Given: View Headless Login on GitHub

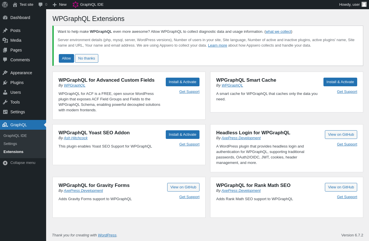Looking at the screenshot, I should click(341, 135).
